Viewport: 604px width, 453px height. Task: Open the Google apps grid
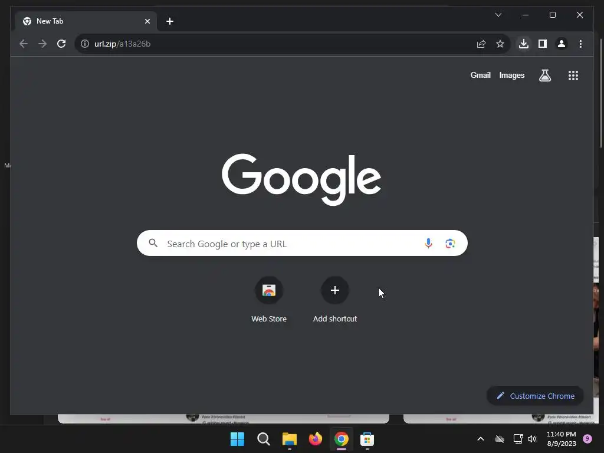573,75
